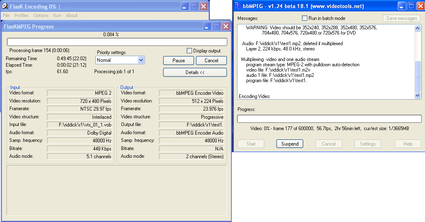Open bbMPEG Settings
The image size is (425, 222).
click(367, 144)
